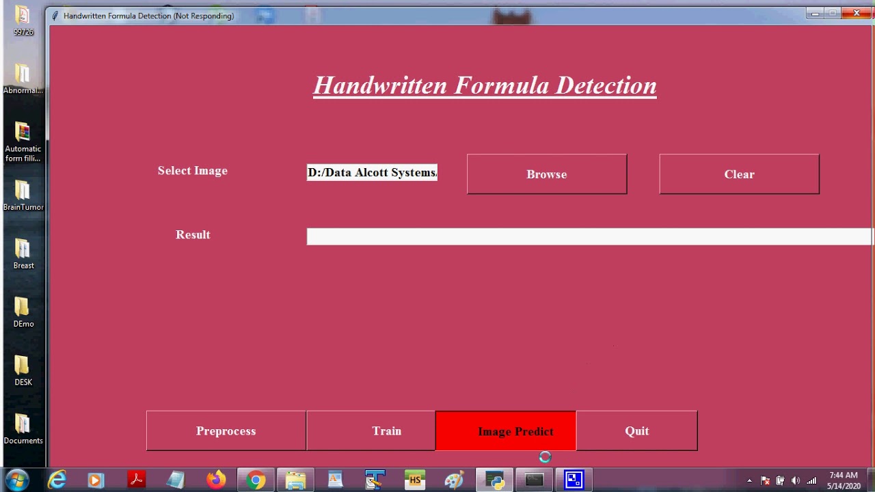Open the network signal tray icon
The image size is (875, 492).
click(x=811, y=480)
